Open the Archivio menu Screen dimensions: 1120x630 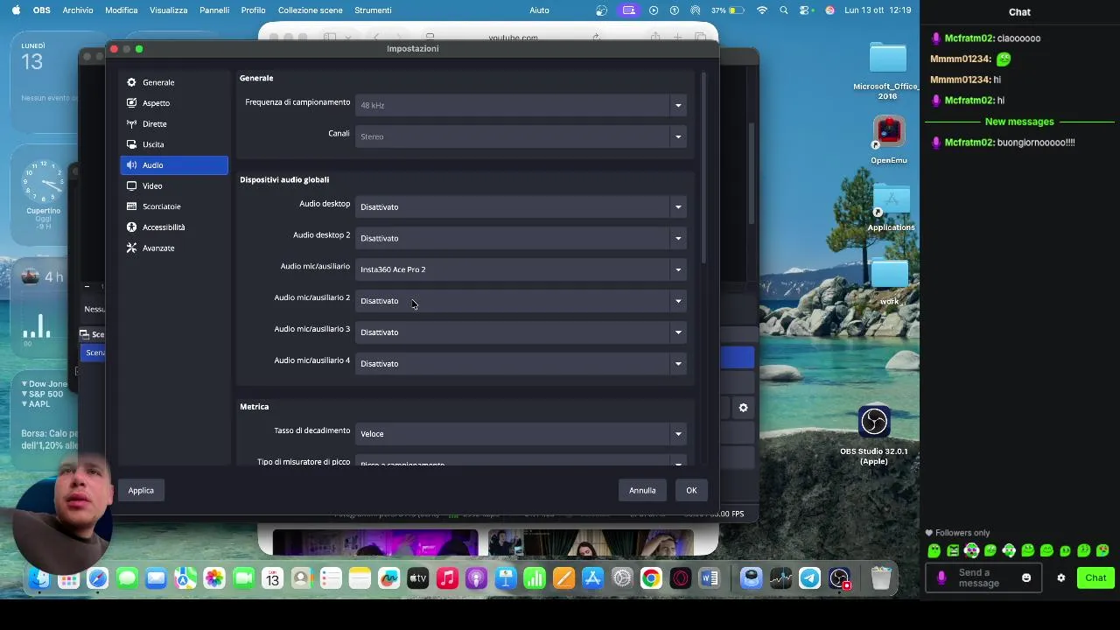pyautogui.click(x=78, y=10)
